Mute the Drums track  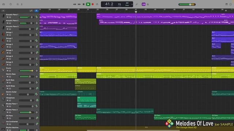7,71
